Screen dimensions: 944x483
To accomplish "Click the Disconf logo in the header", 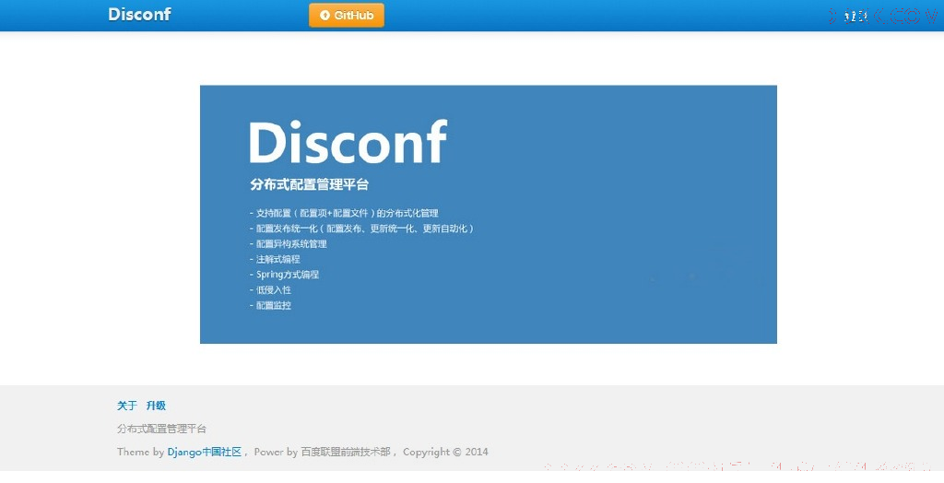I will pyautogui.click(x=139, y=15).
